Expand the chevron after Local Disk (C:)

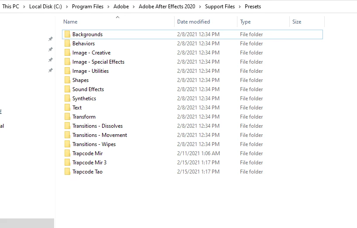click(x=67, y=7)
